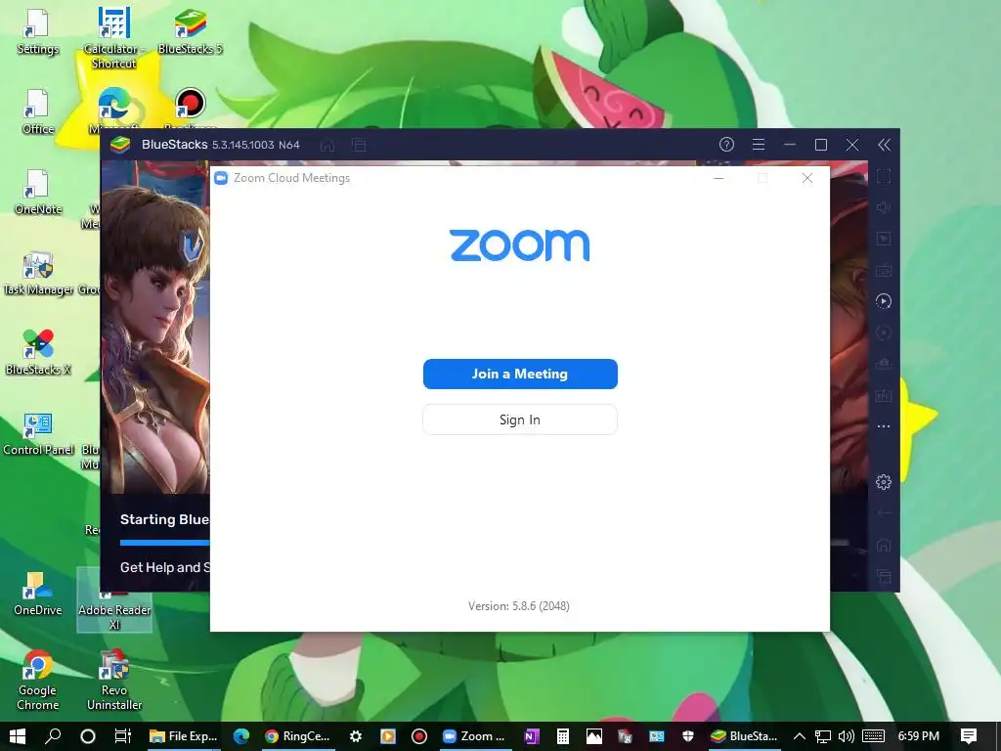Screen dimensions: 1001x751
Task: Select the BlueStacks 5 desktop icon
Action: point(190,32)
